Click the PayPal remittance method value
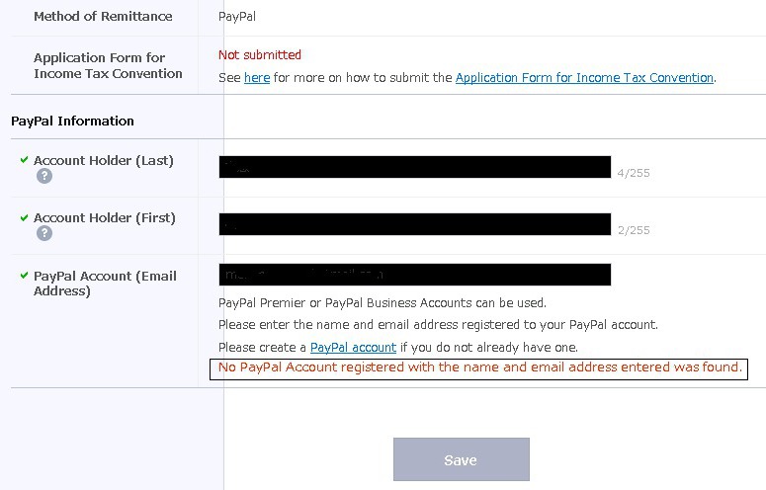 pyautogui.click(x=237, y=17)
